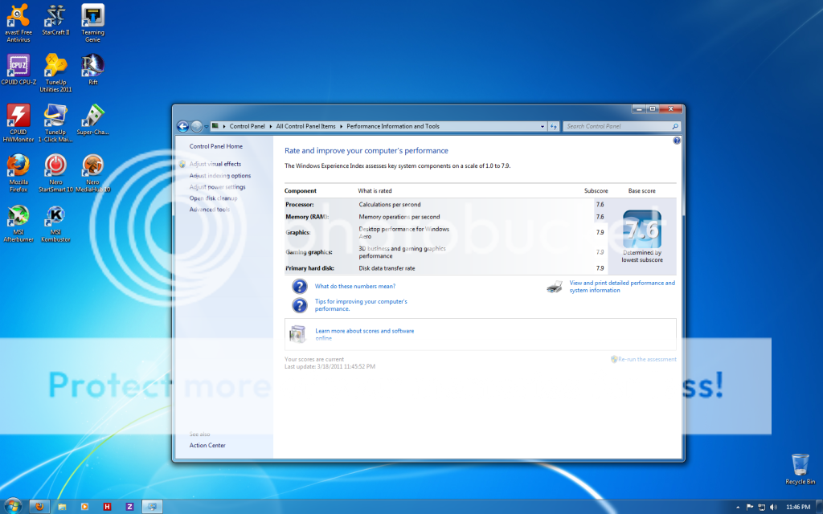This screenshot has width=823, height=514.
Task: Click the CPUID HWMonitor desktop shortcut
Action: pos(18,123)
